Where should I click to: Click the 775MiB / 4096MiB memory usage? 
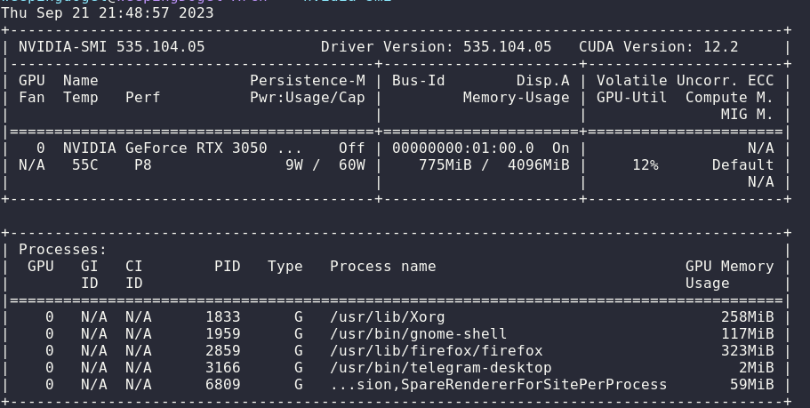pyautogui.click(x=493, y=165)
